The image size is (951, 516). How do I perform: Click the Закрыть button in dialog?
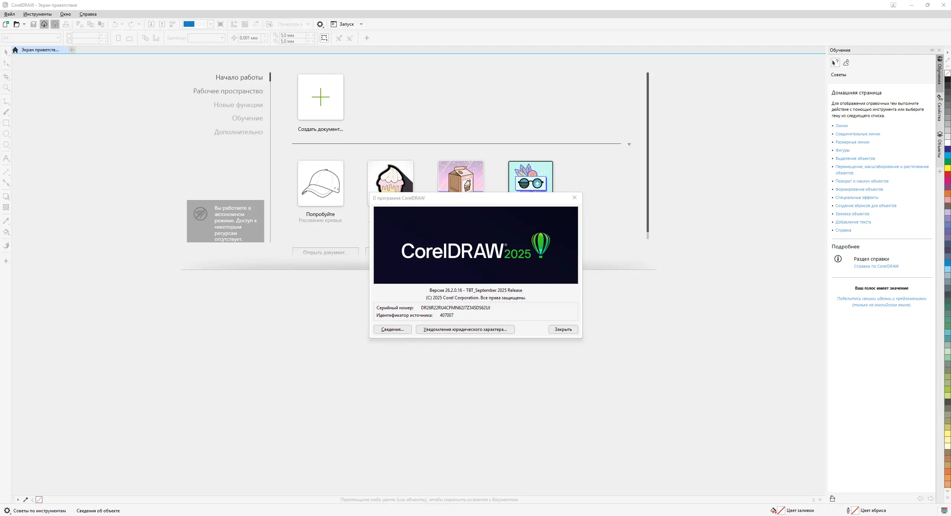point(563,329)
